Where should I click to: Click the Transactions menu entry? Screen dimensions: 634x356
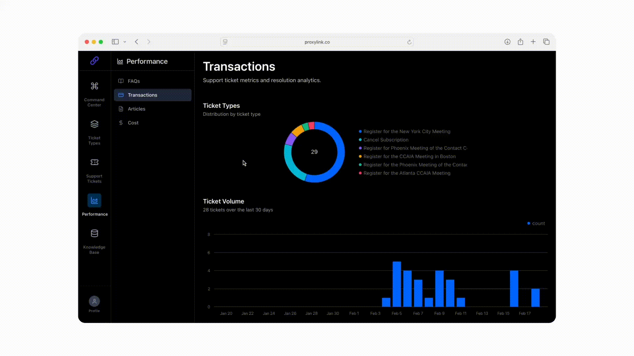[142, 95]
